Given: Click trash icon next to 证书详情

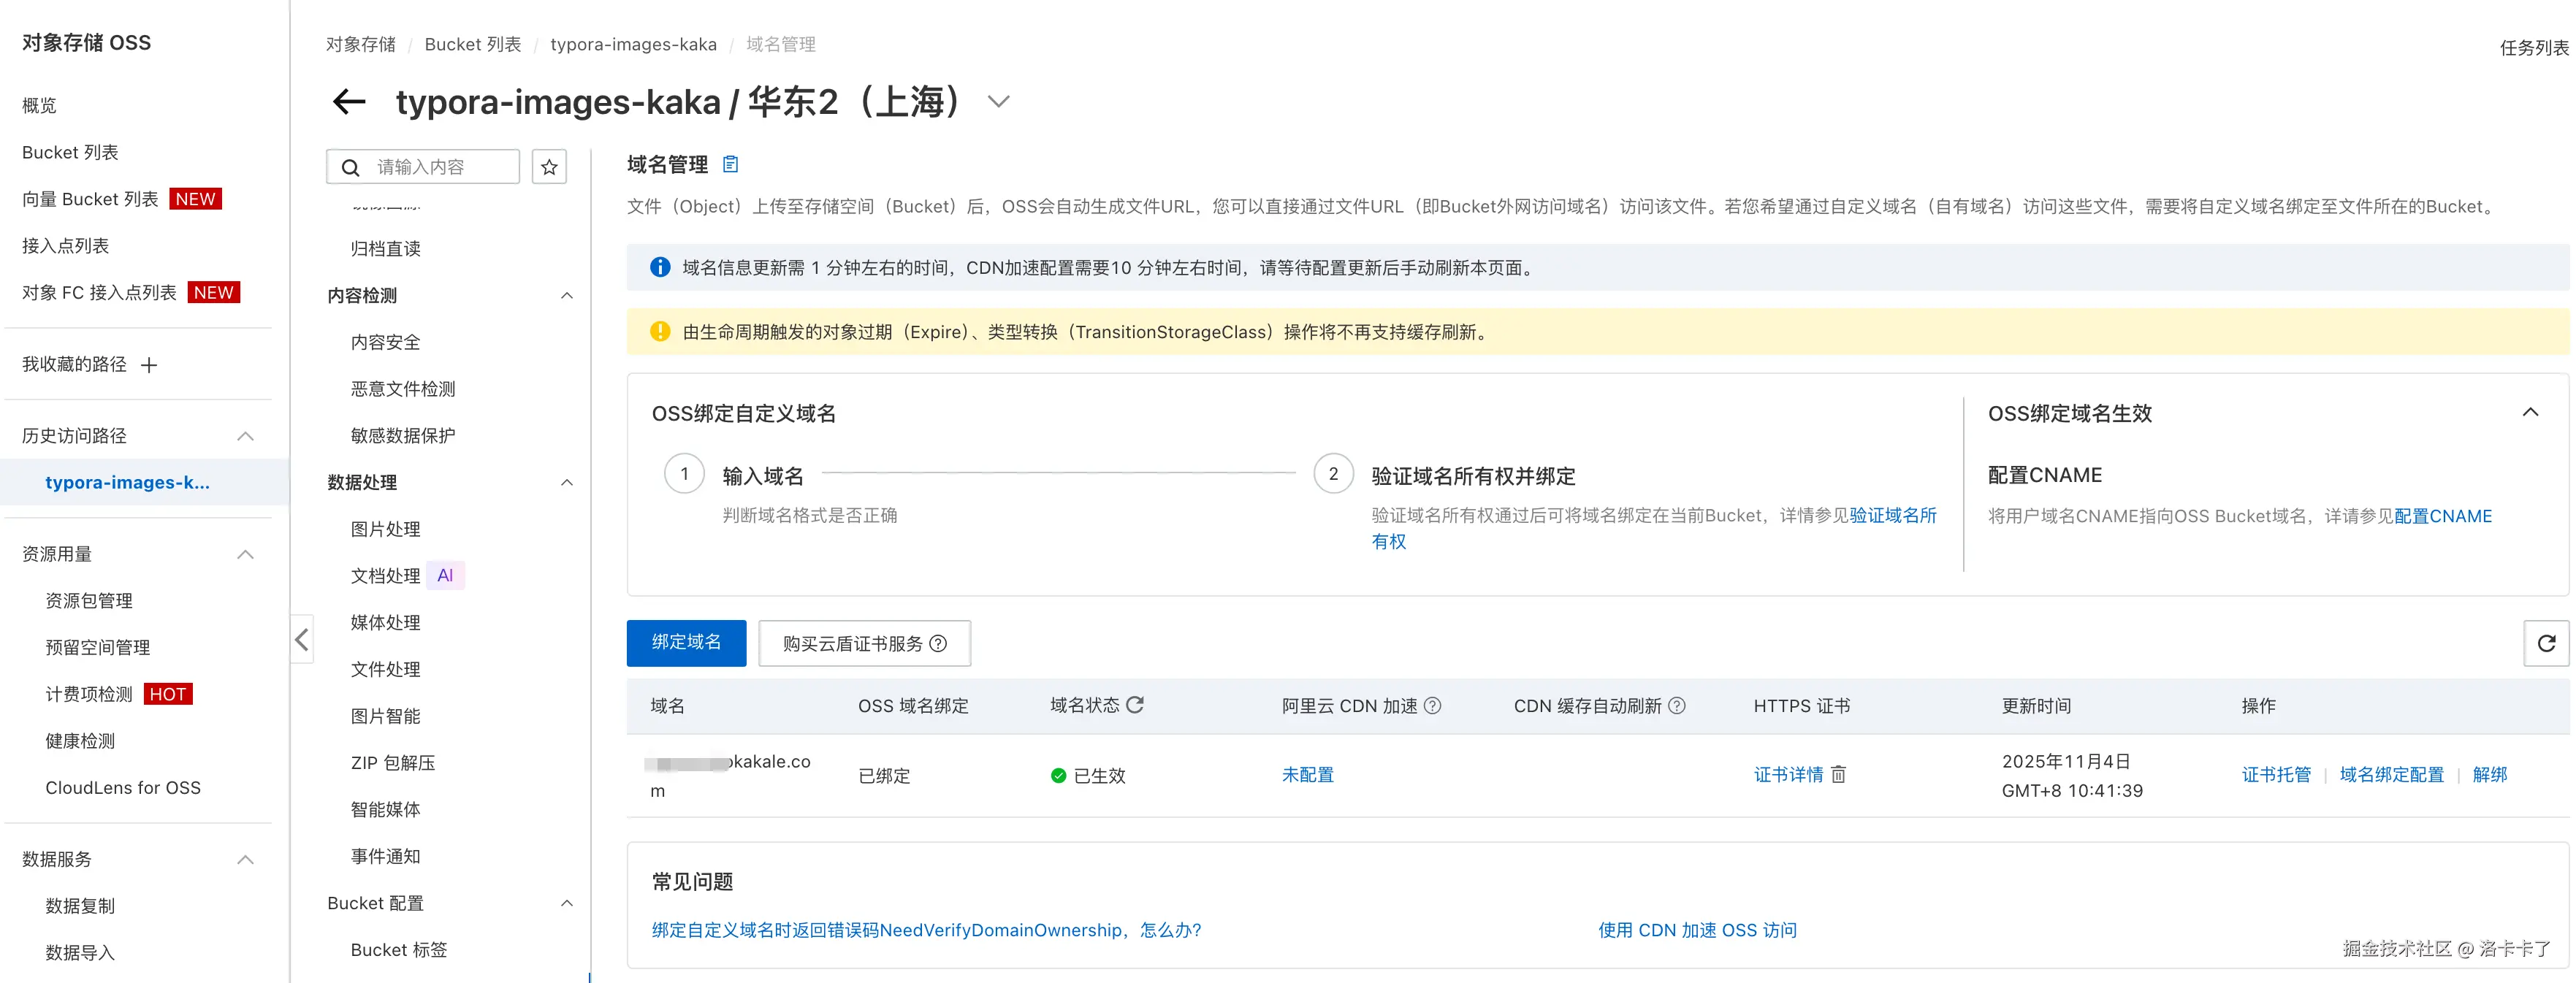Looking at the screenshot, I should tap(1838, 775).
